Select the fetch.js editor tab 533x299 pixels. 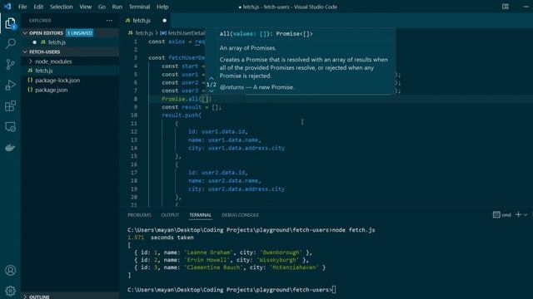pos(142,20)
